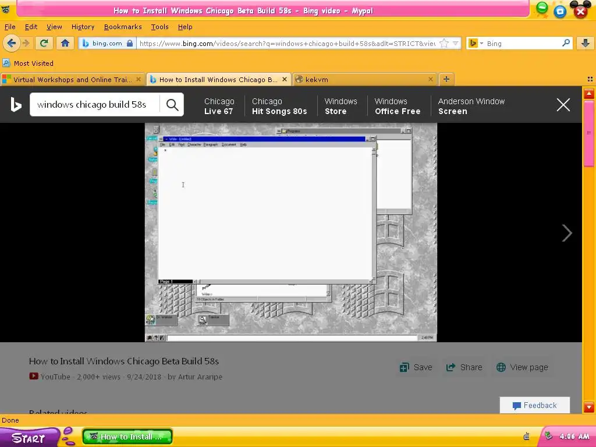
Task: Click the Feedback button
Action: (x=534, y=405)
